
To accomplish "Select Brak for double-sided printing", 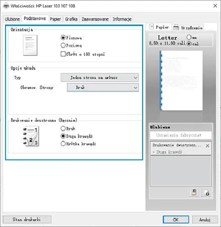I will point(63,128).
